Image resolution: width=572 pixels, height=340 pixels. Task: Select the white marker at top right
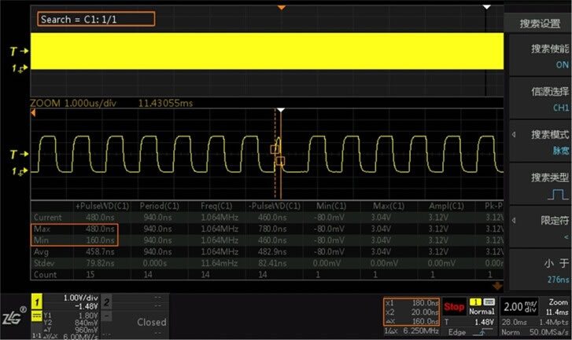[x=487, y=7]
